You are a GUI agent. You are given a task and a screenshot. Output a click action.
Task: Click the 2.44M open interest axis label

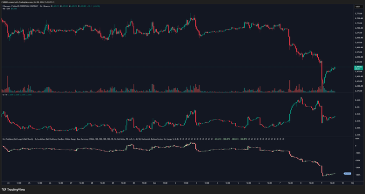358,100
